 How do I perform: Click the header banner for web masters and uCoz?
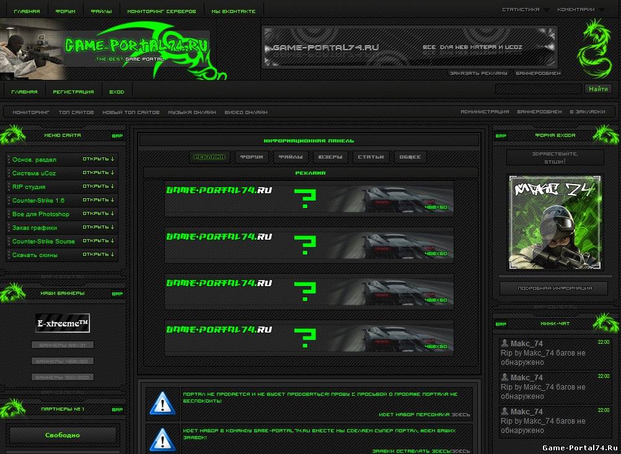pos(410,47)
